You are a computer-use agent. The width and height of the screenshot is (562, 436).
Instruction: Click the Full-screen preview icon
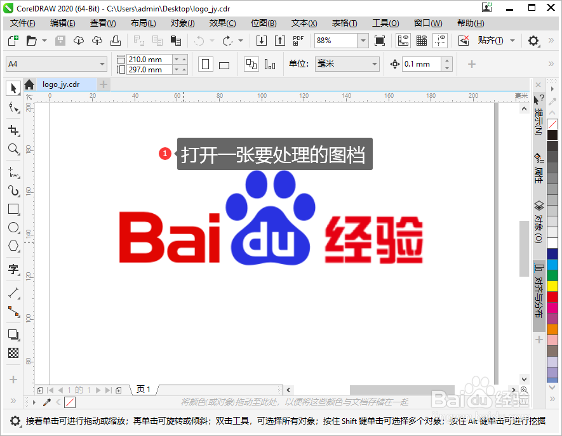(x=380, y=41)
